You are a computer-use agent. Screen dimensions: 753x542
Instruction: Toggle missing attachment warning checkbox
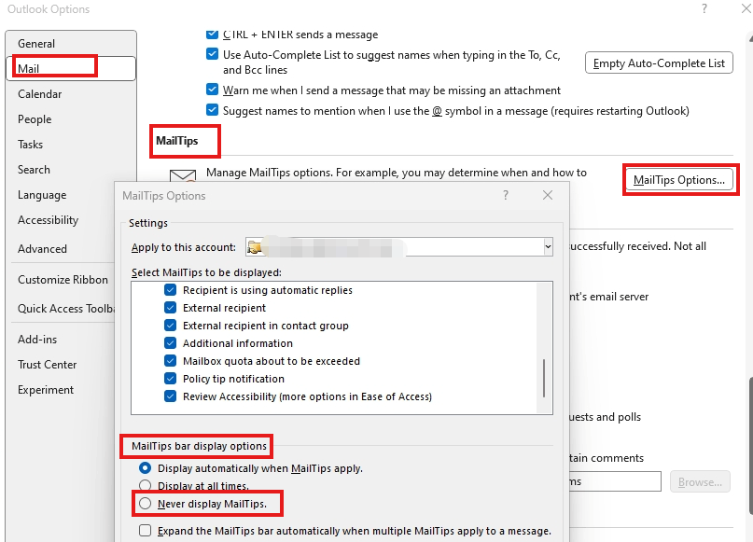[212, 90]
